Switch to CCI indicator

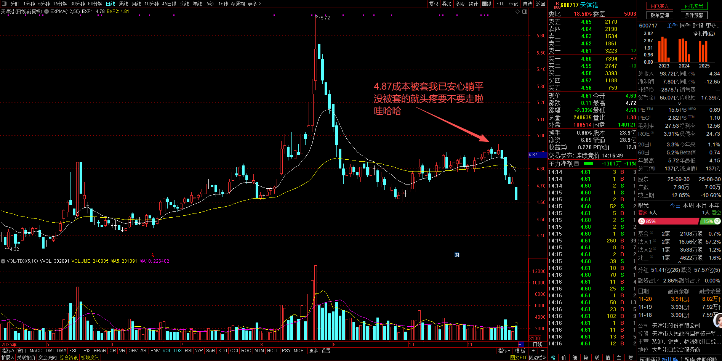click(x=234, y=351)
